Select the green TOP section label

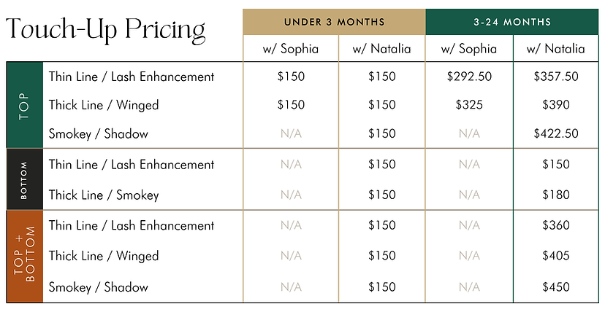coord(25,105)
